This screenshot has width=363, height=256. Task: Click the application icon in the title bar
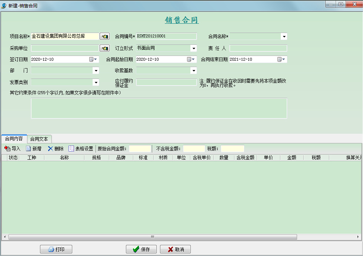coord(4,4)
